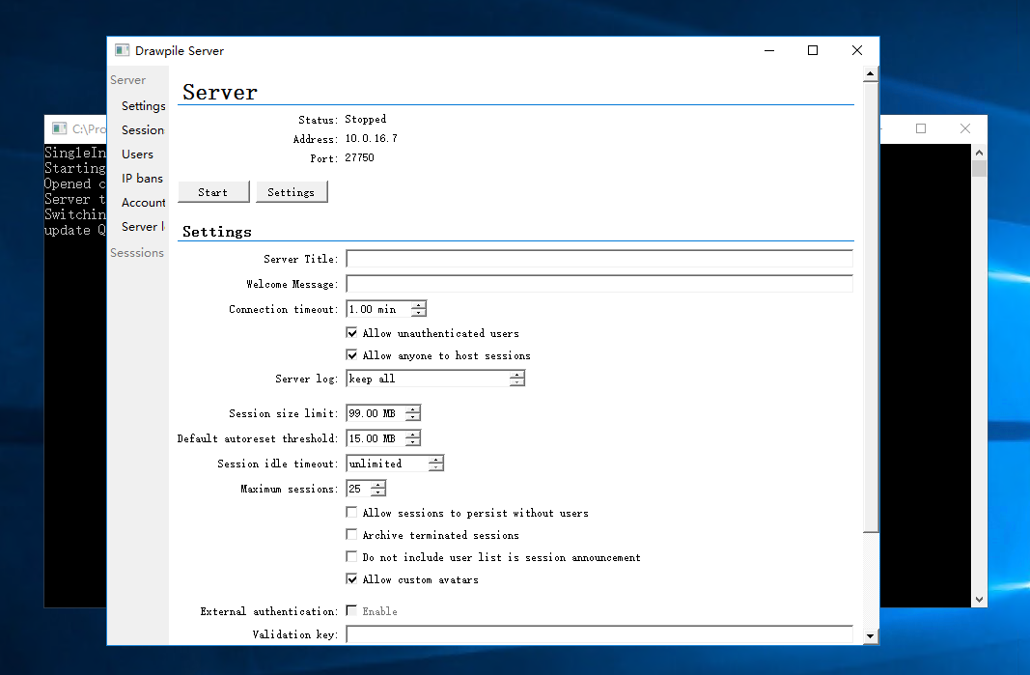Toggle Allow custom avatars checkbox
Screen dimensions: 1030x675
(x=352, y=579)
